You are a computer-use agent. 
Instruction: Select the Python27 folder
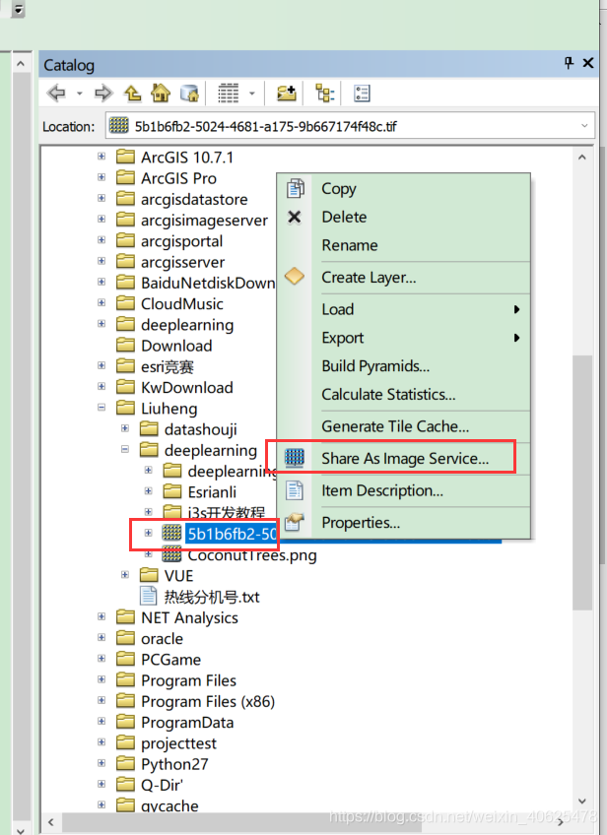click(x=174, y=765)
